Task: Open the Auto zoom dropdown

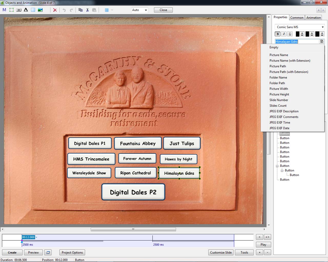Action: (140, 10)
